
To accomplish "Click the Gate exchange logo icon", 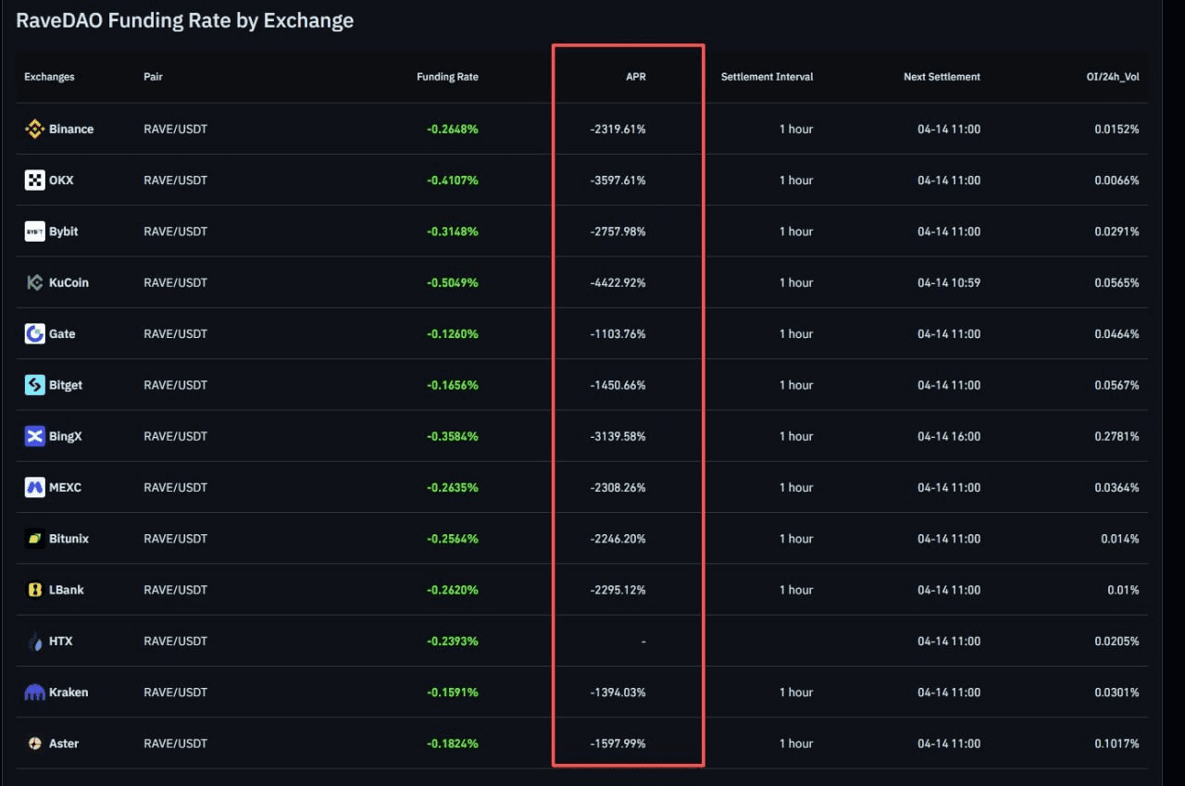I will [x=34, y=334].
